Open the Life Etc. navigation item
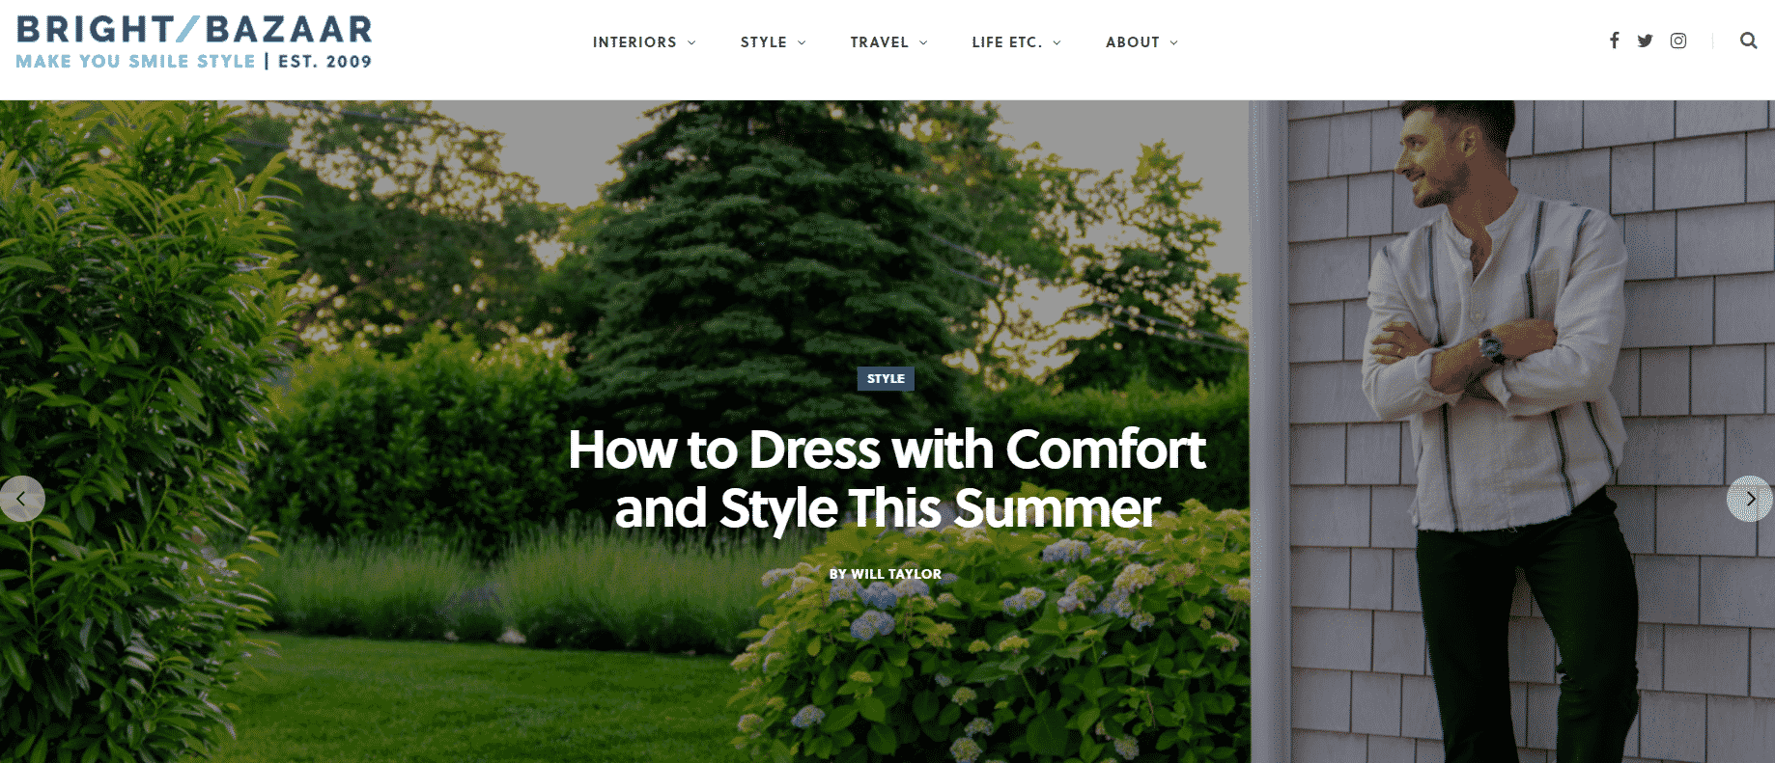The height and width of the screenshot is (763, 1775). pos(1007,42)
